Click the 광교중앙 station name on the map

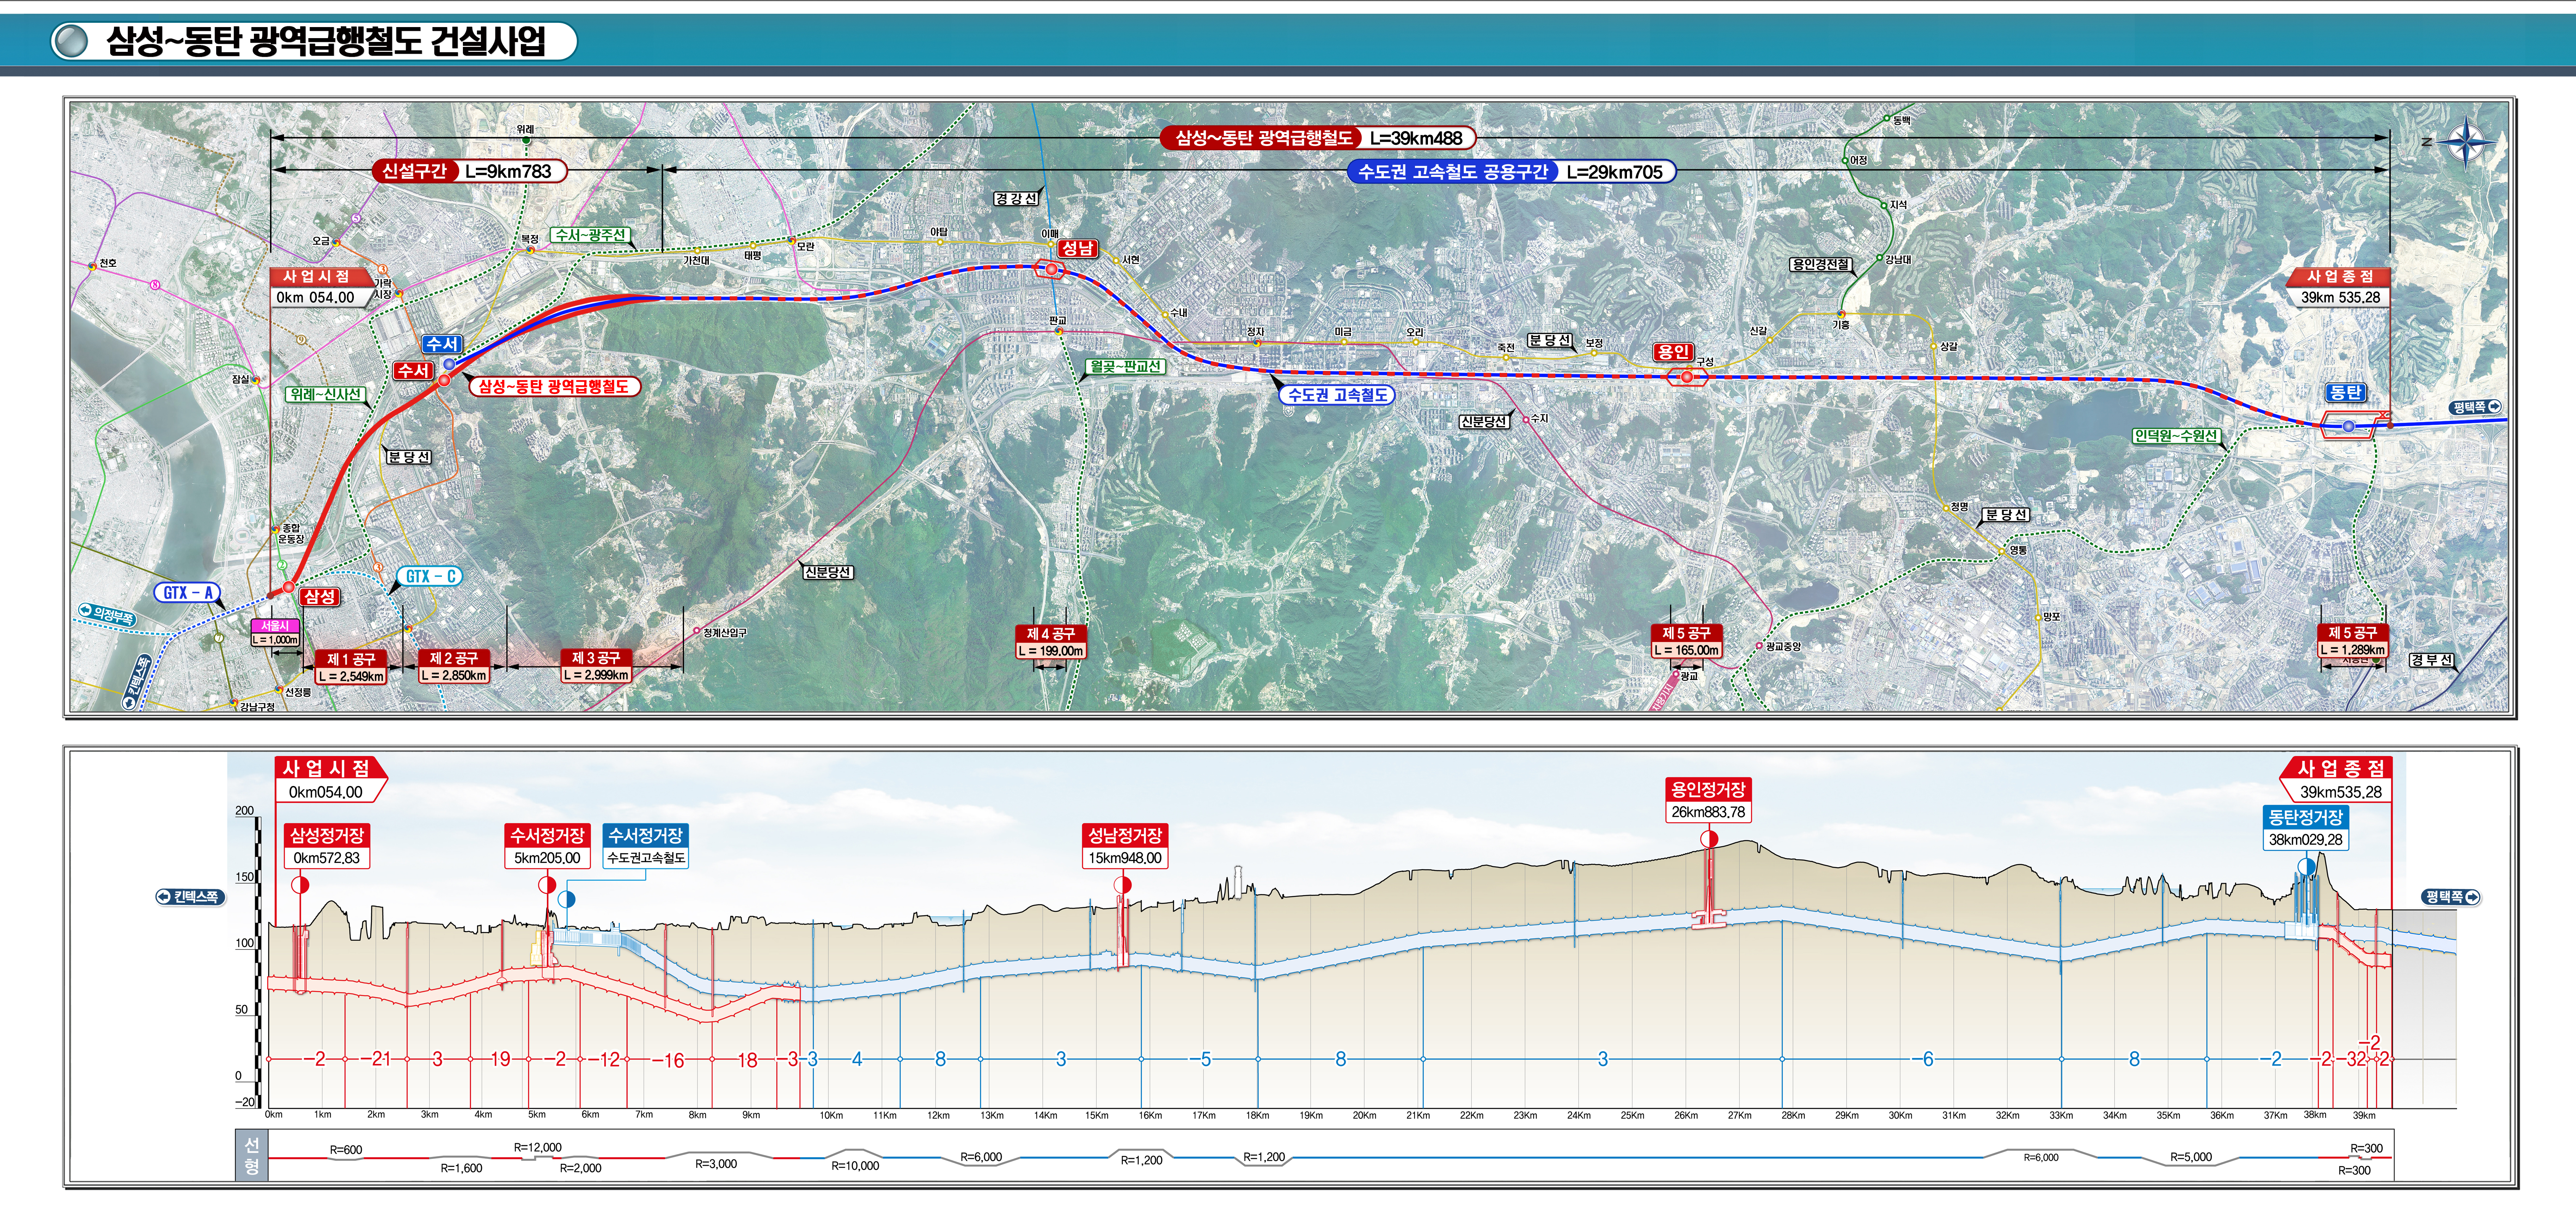(1782, 647)
